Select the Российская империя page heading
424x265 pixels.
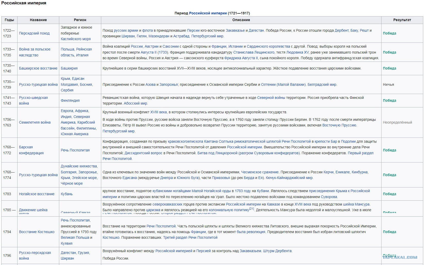[24, 3]
